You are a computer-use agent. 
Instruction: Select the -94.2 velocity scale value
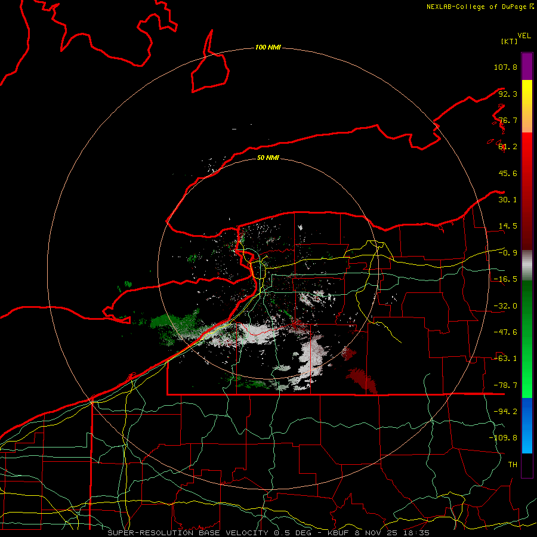pyautogui.click(x=505, y=412)
